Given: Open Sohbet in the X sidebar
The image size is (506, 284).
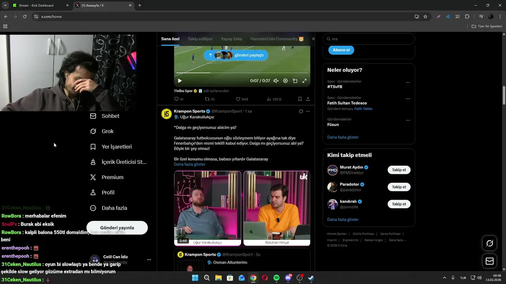Looking at the screenshot, I should 105,116.
